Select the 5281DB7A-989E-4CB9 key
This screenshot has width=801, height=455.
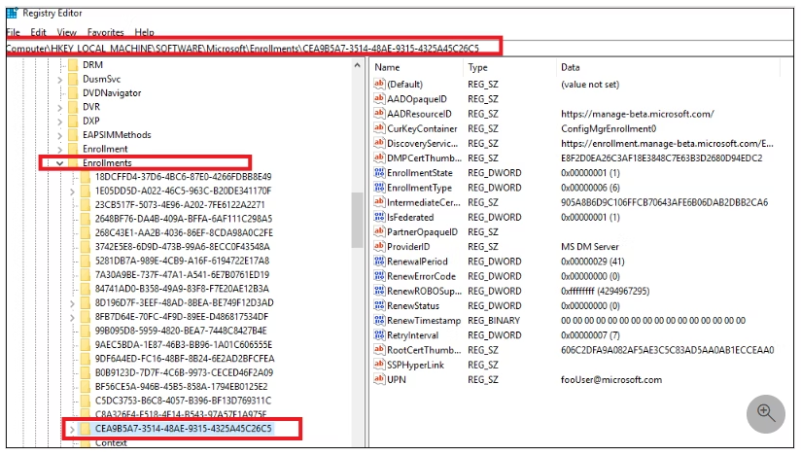coord(182,261)
